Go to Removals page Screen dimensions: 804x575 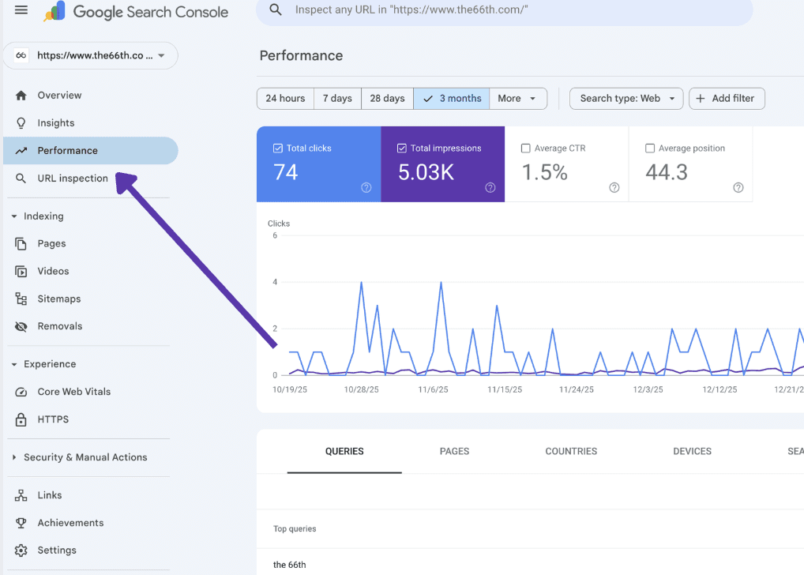tap(91, 327)
